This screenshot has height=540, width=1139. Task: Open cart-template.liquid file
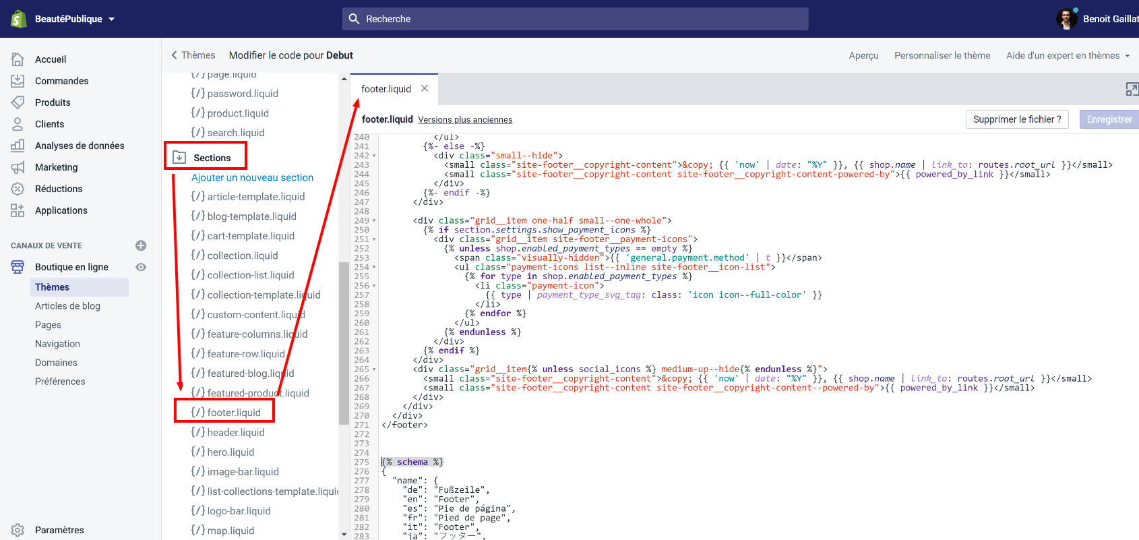pos(243,236)
